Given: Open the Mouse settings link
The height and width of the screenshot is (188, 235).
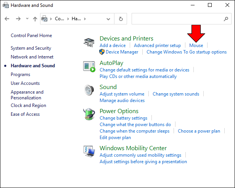Looking at the screenshot, I should coord(196,45).
